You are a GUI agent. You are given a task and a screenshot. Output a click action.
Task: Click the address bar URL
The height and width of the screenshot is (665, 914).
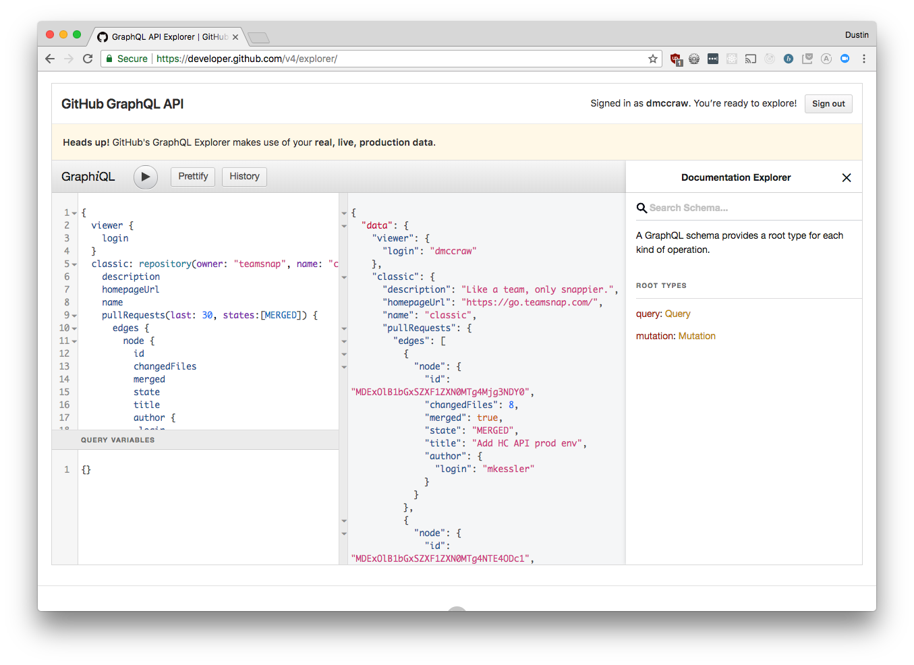tap(247, 59)
